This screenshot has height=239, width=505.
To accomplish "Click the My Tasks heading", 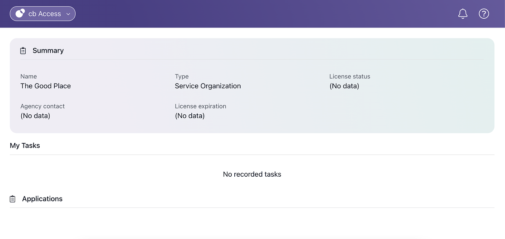I will (x=25, y=146).
